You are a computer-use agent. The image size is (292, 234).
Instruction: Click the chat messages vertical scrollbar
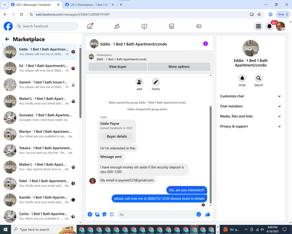pos(210,154)
